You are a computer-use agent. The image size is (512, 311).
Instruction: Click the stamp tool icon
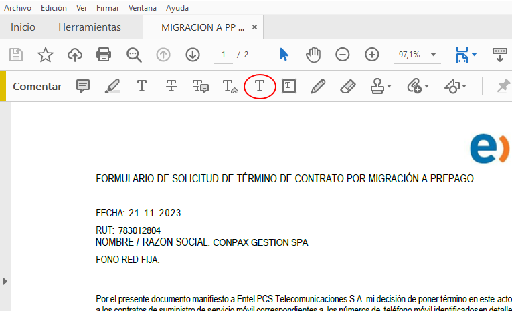click(x=377, y=87)
